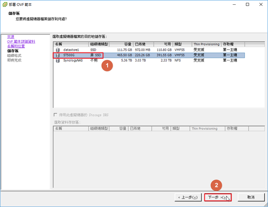Click the 不明 drive type cell
This screenshot has width=268, height=207.
coord(94,60)
